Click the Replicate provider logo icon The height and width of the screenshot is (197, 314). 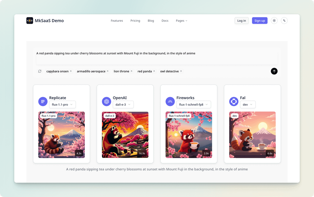click(x=43, y=102)
